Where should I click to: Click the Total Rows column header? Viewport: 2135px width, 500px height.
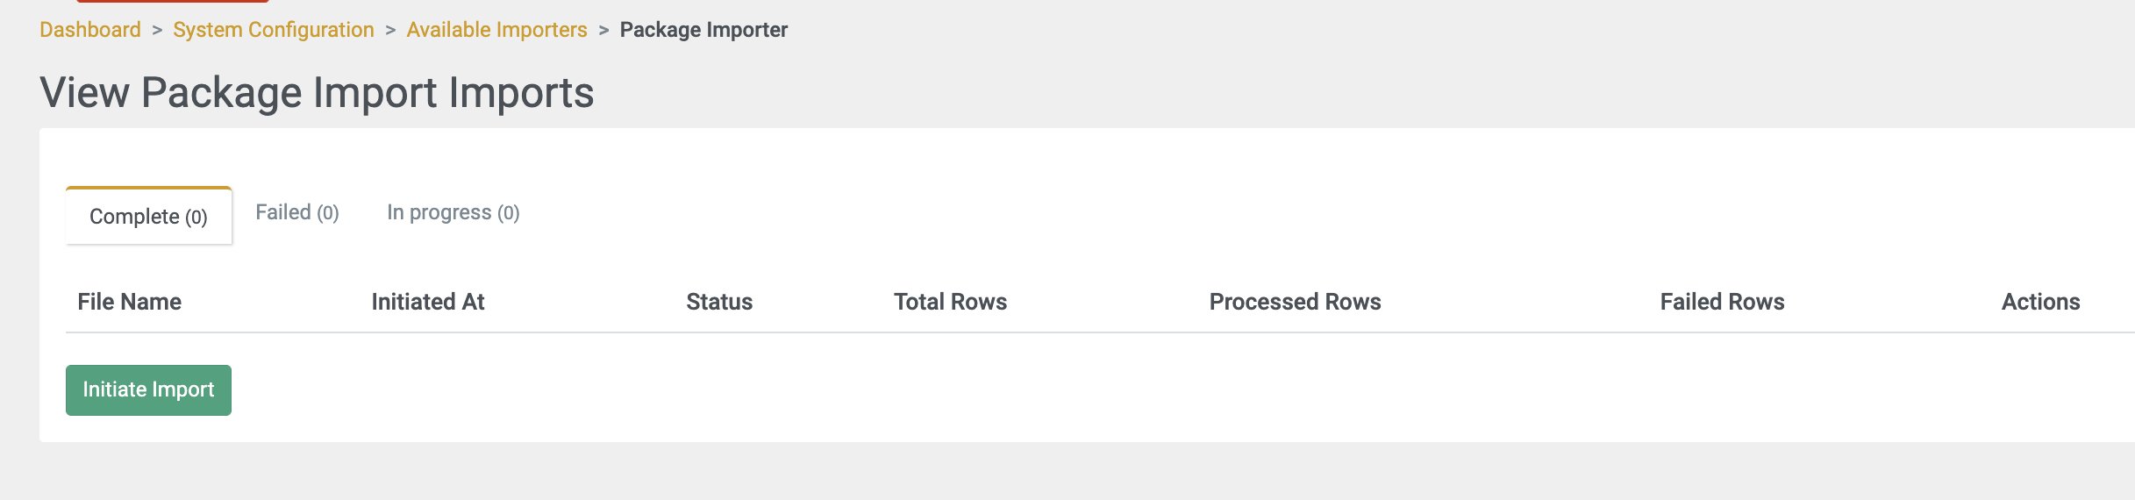[x=950, y=302]
